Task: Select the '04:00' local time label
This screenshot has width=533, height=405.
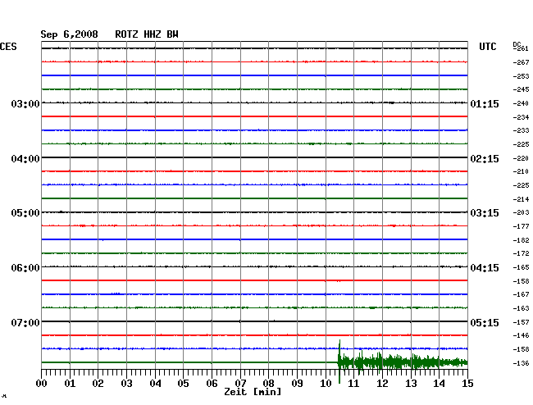Action: 25,159
